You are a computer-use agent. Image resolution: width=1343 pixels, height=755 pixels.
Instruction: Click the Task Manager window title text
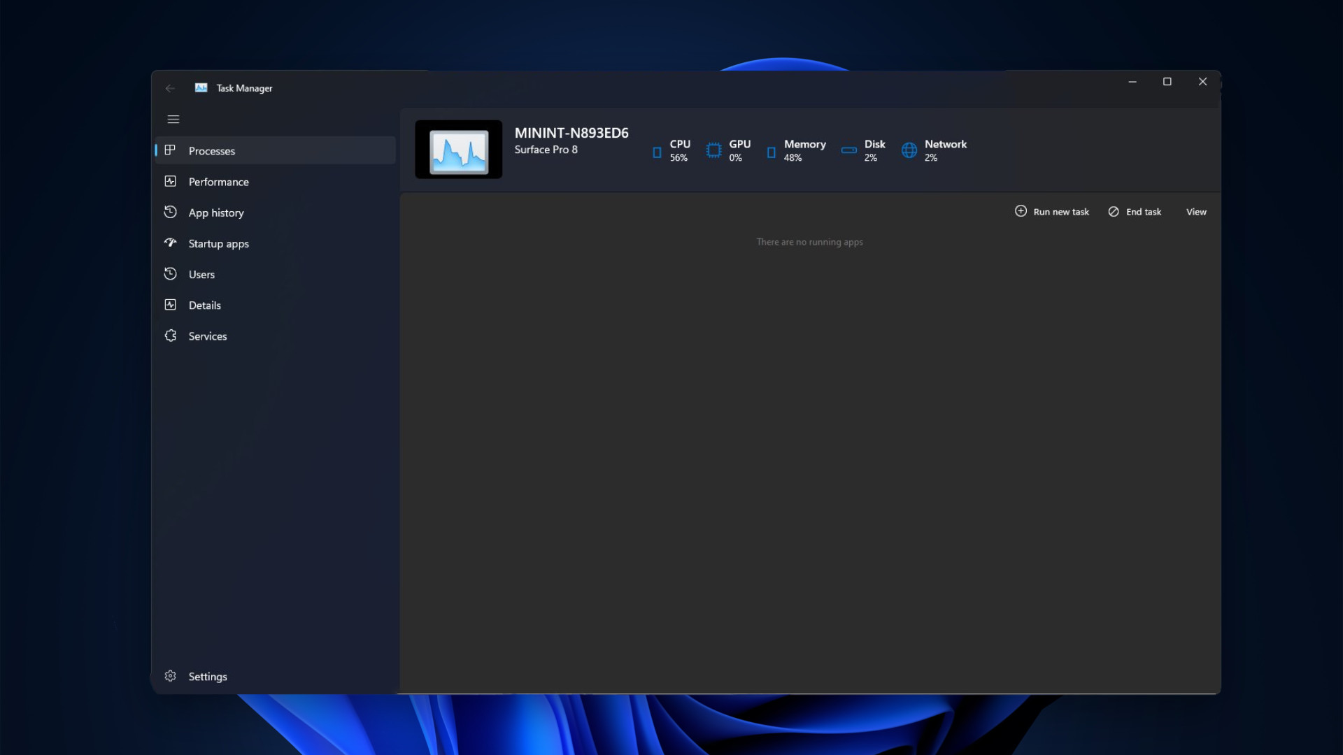244,88
